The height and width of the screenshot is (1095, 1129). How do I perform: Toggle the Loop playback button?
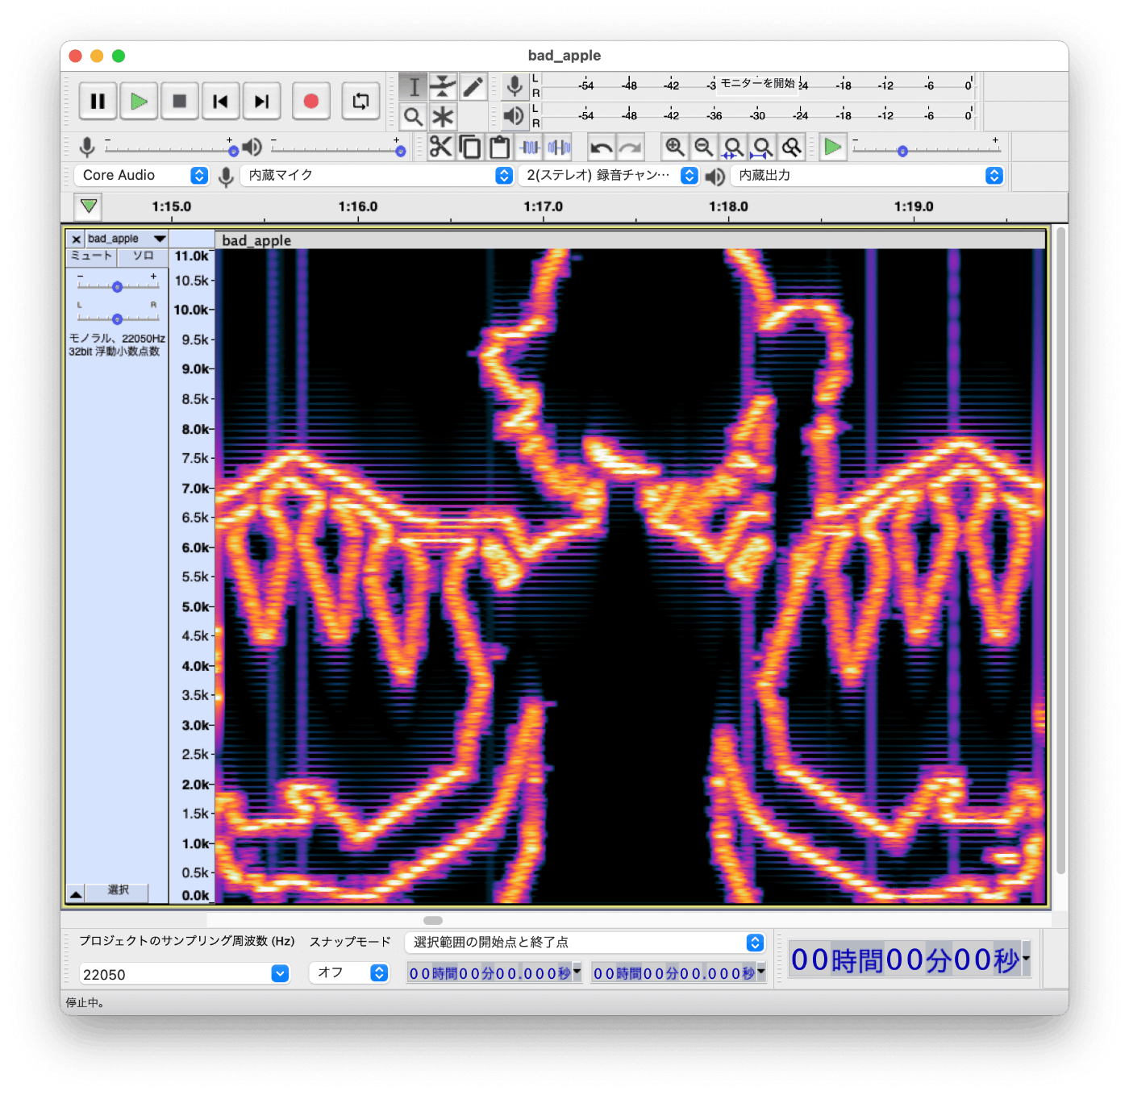(x=360, y=102)
